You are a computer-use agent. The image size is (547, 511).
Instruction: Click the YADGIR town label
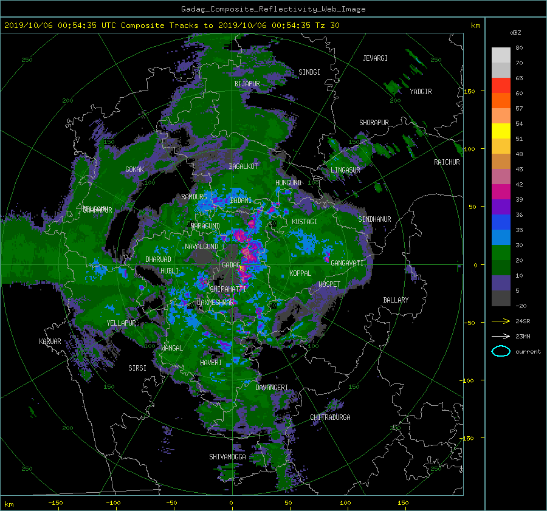click(421, 92)
